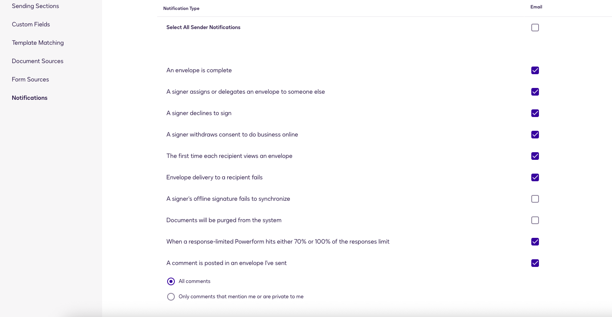Check 'Documents will be purged' email checkbox
Image resolution: width=612 pixels, height=317 pixels.
click(535, 220)
